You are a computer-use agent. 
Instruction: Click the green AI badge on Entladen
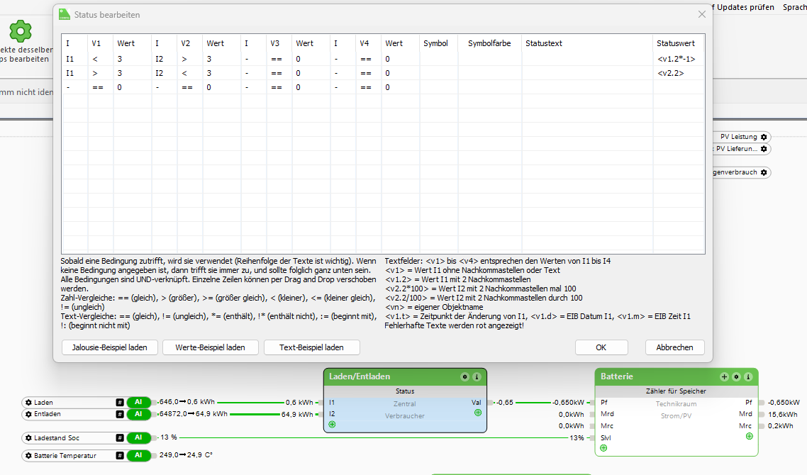138,414
